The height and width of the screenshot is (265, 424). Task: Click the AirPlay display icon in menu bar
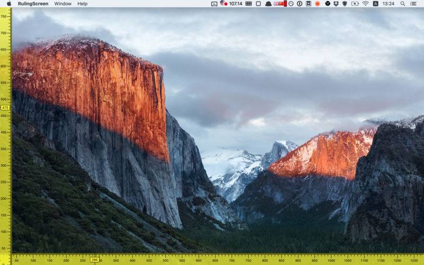[x=214, y=4]
